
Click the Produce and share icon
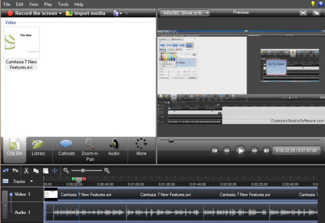[x=116, y=14]
